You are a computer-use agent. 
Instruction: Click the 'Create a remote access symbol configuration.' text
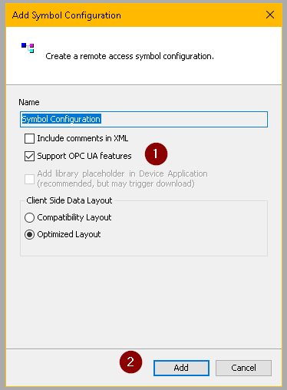[x=130, y=56]
